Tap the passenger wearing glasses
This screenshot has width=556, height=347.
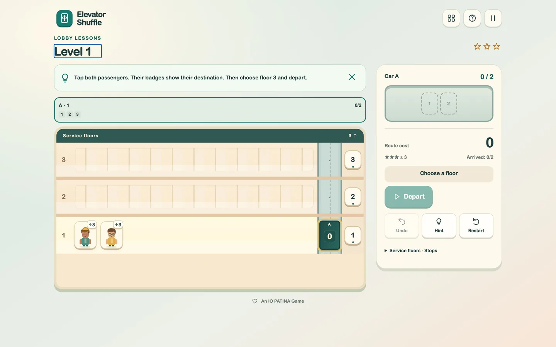coord(112,236)
